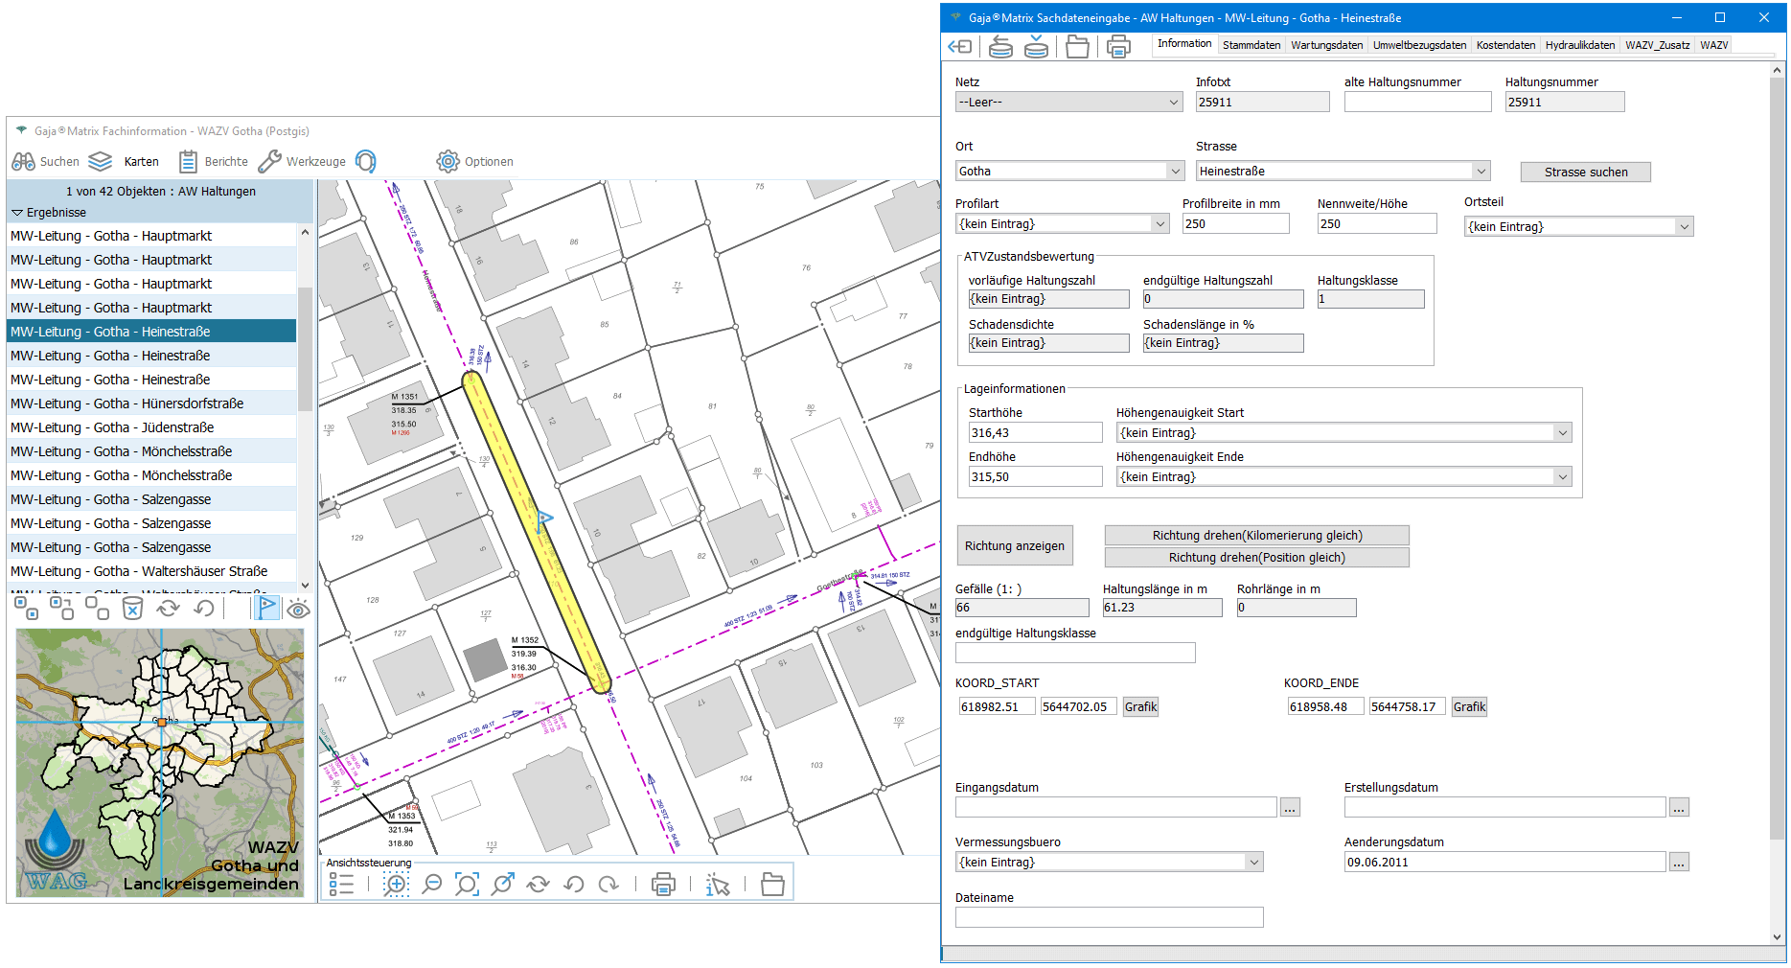Open the Hydraulikdaten tab
1791x968 pixels.
(1579, 45)
